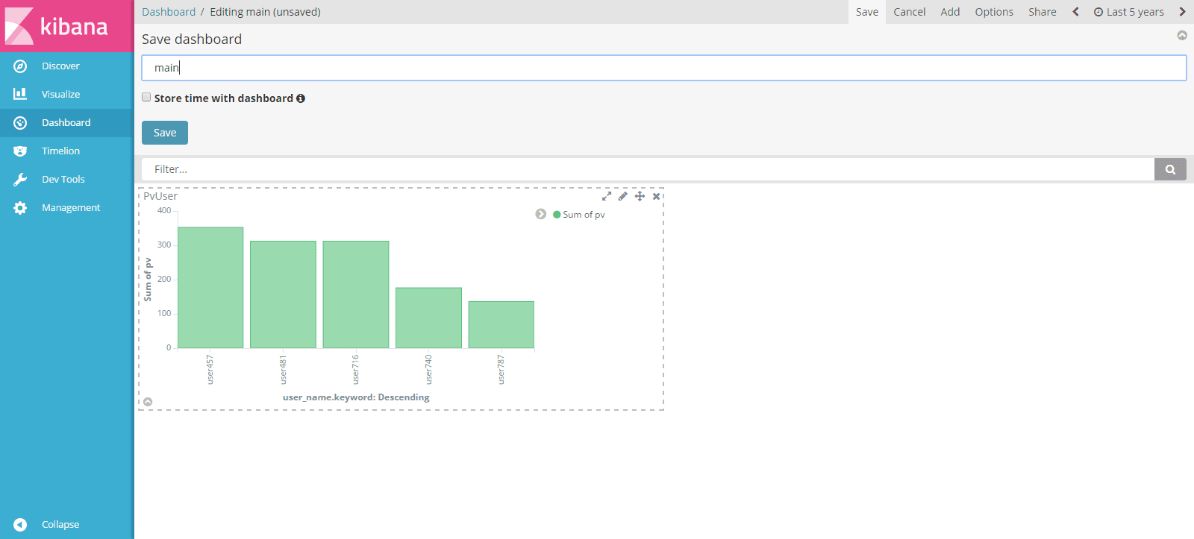Click the blue Save button

point(165,133)
